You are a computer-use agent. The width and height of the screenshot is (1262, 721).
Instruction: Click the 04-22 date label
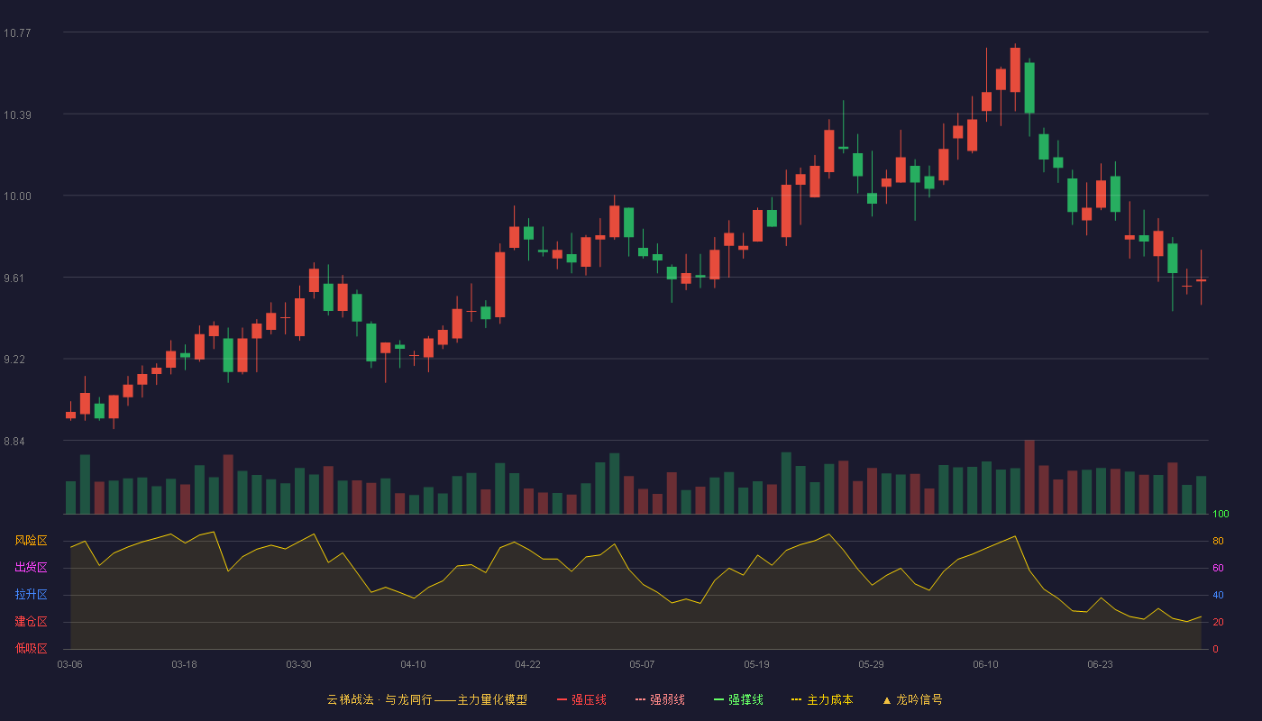pos(527,664)
